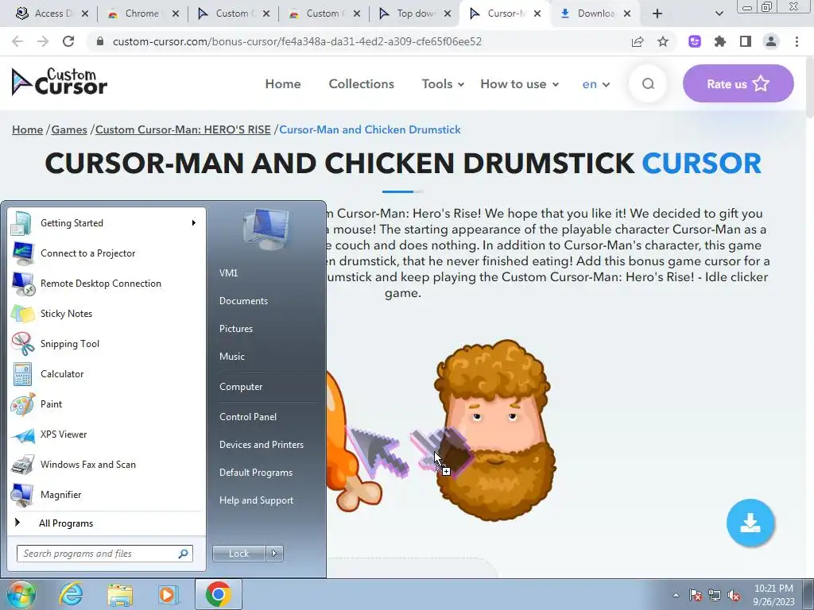
Task: Expand Getting Started submenu arrow
Action: tap(194, 223)
